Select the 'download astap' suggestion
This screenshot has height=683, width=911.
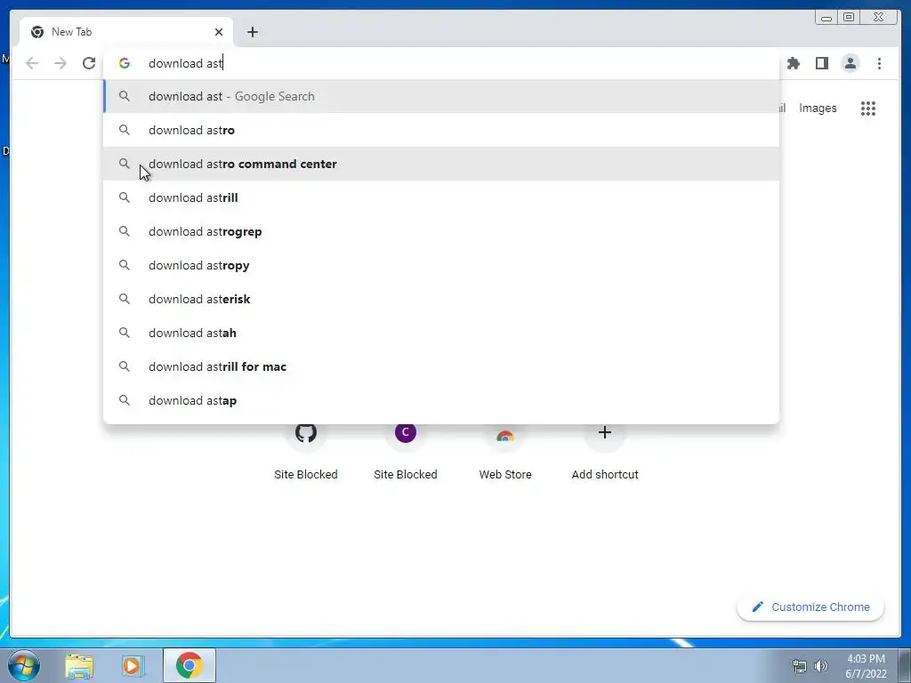tap(441, 400)
